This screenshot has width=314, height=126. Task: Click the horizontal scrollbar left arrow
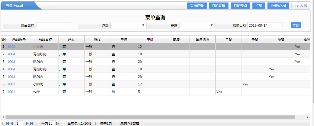click(3, 117)
